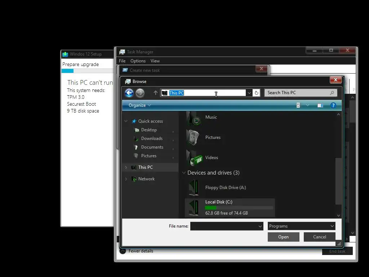Viewport: 369px width, 277px height.
Task: Click the "TPM 3.0" requirement text
Action: tap(76, 97)
